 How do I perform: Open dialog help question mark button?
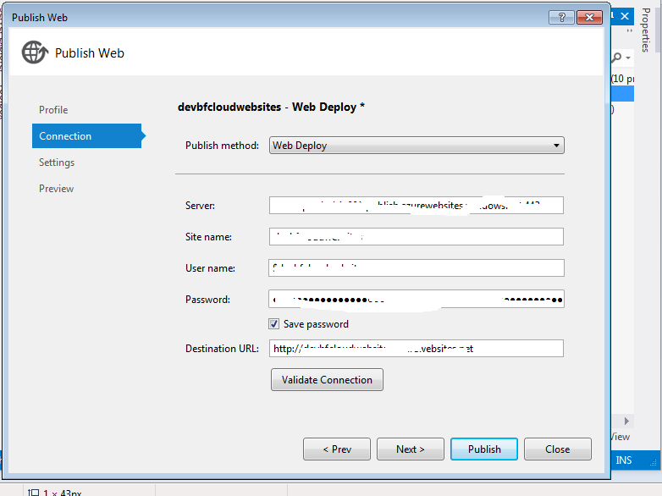561,17
